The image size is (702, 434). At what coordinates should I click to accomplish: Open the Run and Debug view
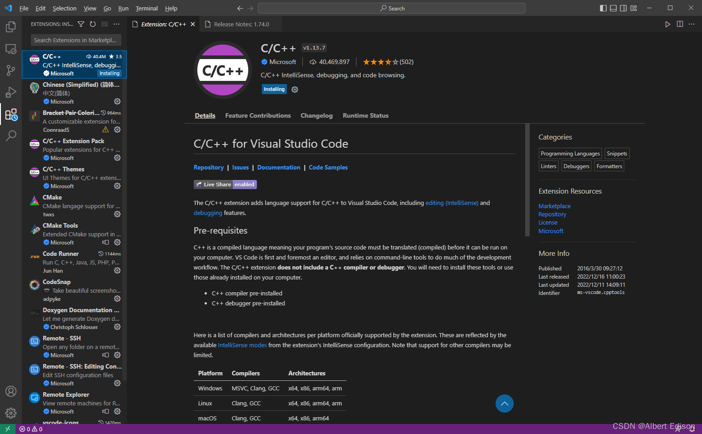(11, 92)
